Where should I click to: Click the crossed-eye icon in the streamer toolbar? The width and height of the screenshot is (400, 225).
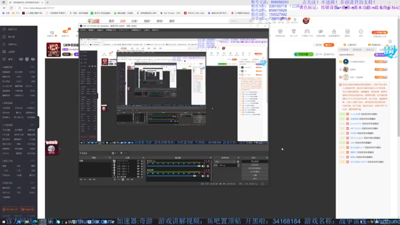[320, 31]
